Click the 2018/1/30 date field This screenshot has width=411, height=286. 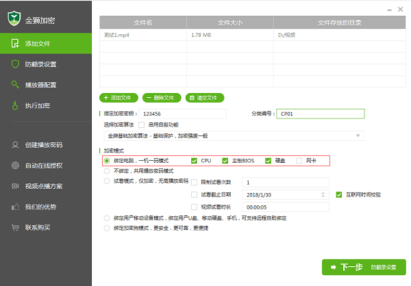286,195
